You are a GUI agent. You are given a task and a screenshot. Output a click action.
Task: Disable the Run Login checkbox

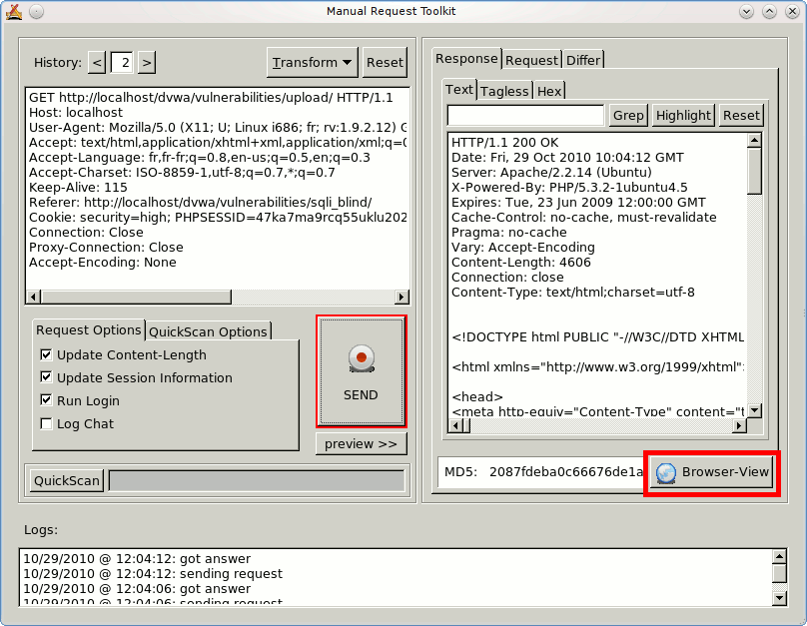click(x=46, y=400)
